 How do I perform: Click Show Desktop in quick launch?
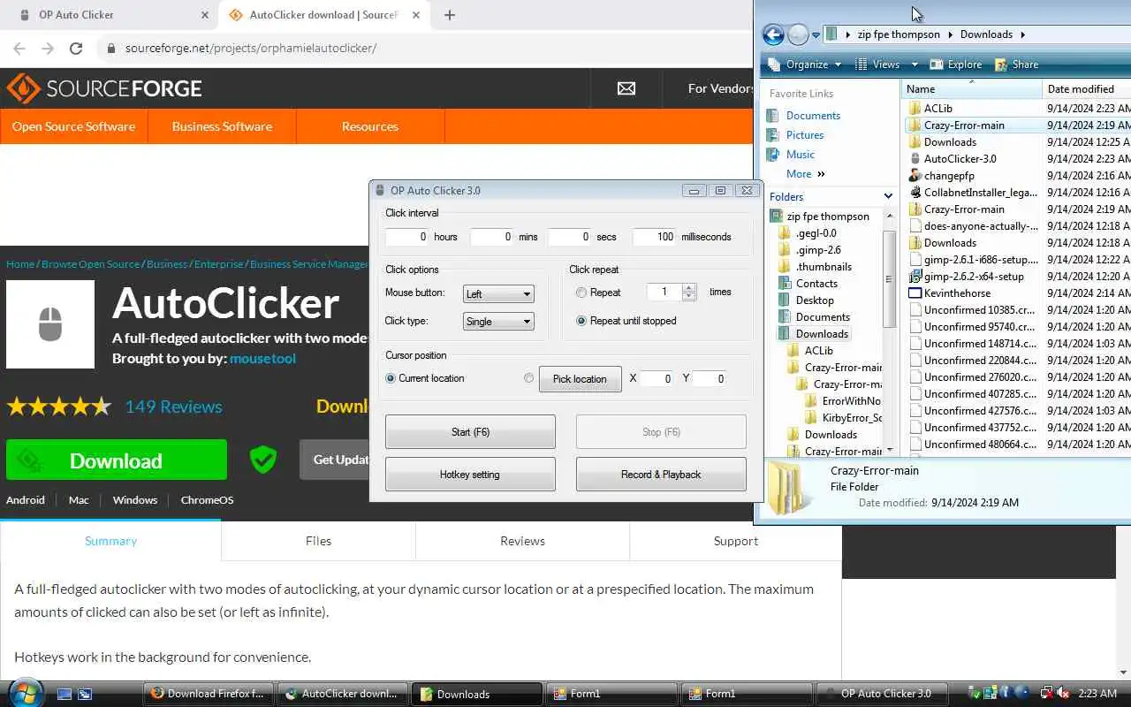coord(65,694)
